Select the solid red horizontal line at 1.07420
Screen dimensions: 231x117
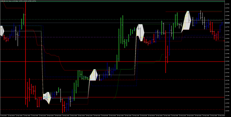(112, 61)
